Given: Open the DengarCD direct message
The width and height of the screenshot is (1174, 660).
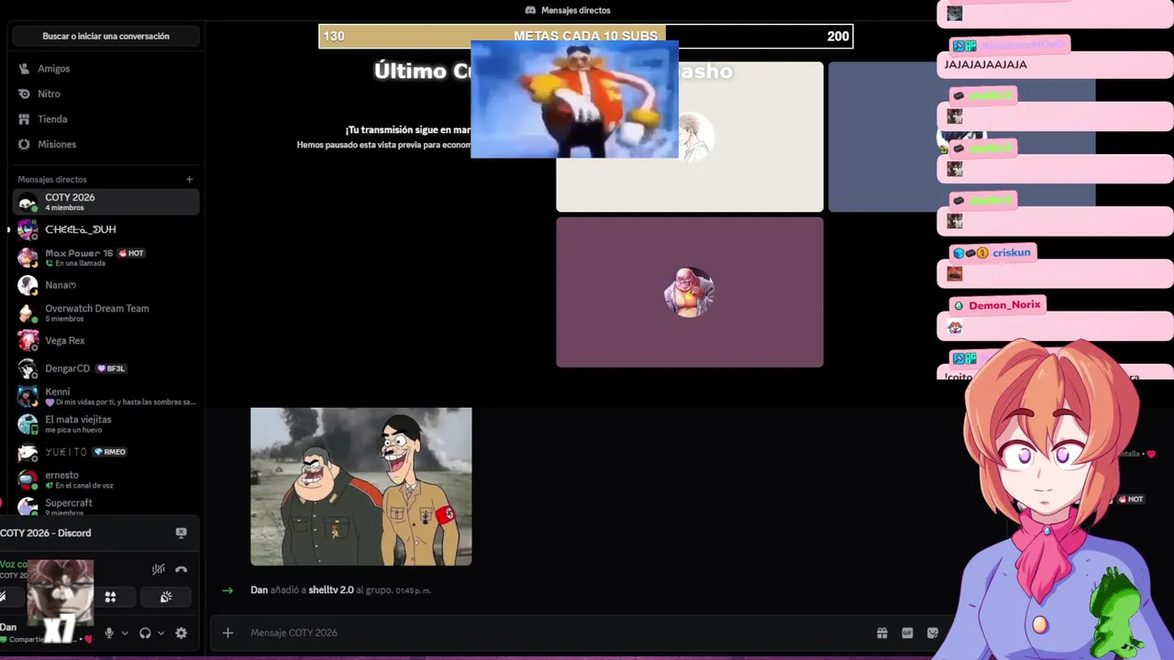Looking at the screenshot, I should (105, 368).
